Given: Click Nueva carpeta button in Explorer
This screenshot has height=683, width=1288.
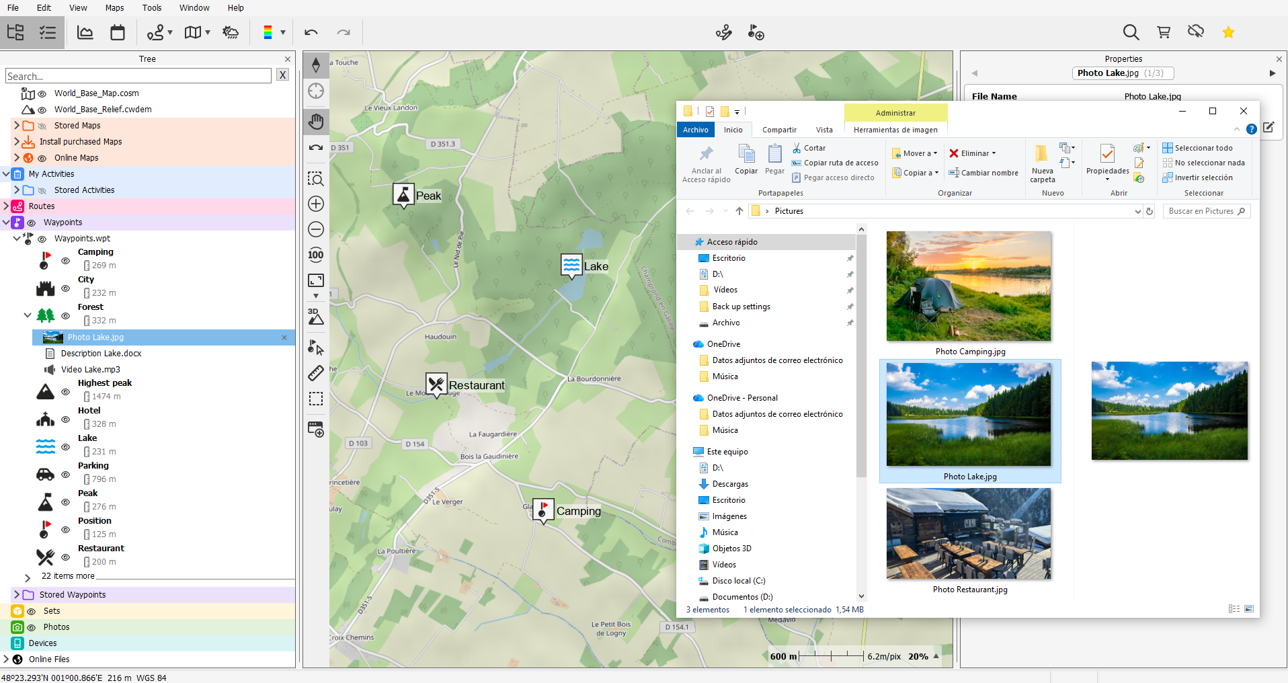Looking at the screenshot, I should point(1042,163).
